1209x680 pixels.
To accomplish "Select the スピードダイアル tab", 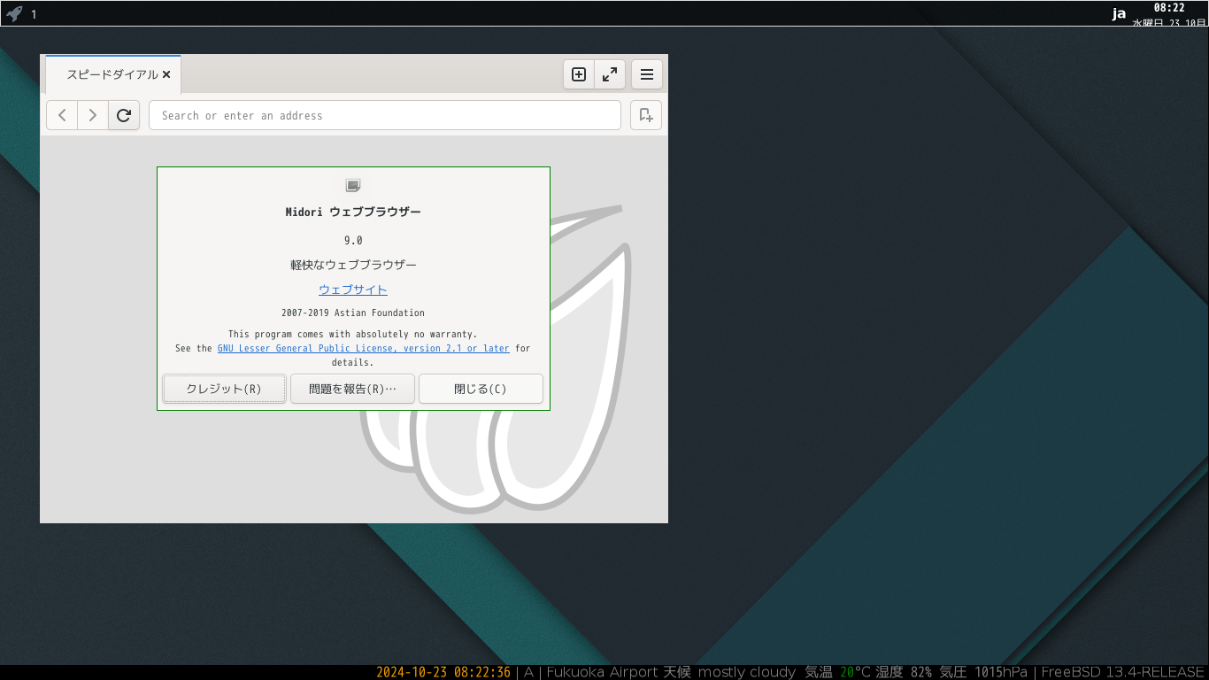I will pyautogui.click(x=113, y=75).
